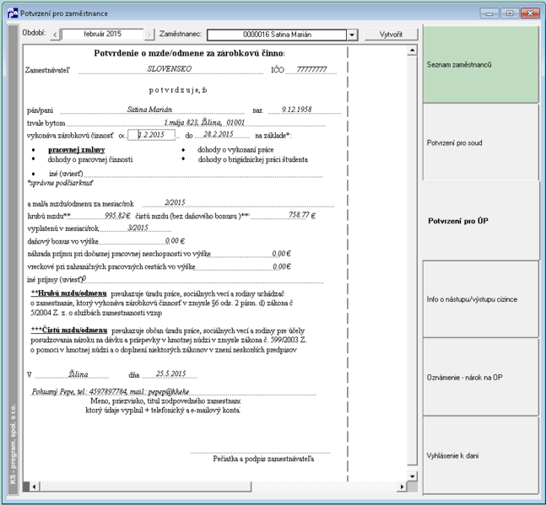Click the horizontal scrollbar thumb
Image resolution: width=546 pixels, height=505 pixels.
pyautogui.click(x=145, y=486)
